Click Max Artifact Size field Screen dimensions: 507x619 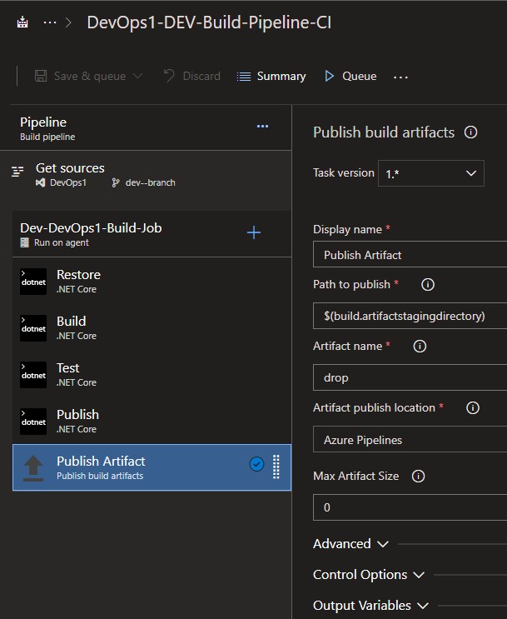pos(410,507)
